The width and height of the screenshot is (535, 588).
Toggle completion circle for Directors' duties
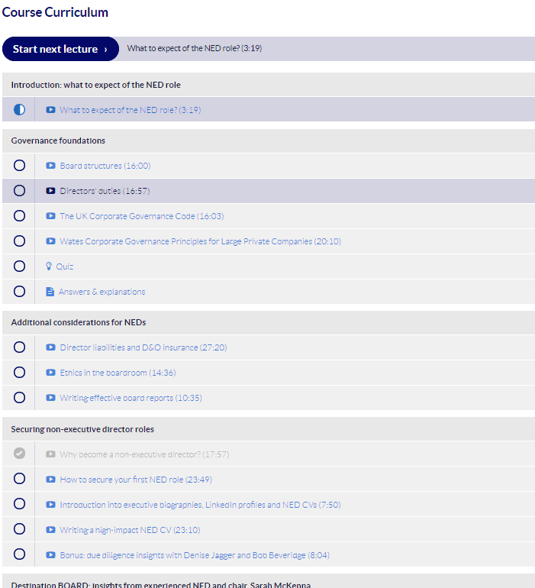(20, 190)
